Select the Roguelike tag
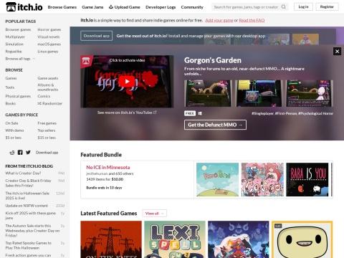 click(14, 52)
